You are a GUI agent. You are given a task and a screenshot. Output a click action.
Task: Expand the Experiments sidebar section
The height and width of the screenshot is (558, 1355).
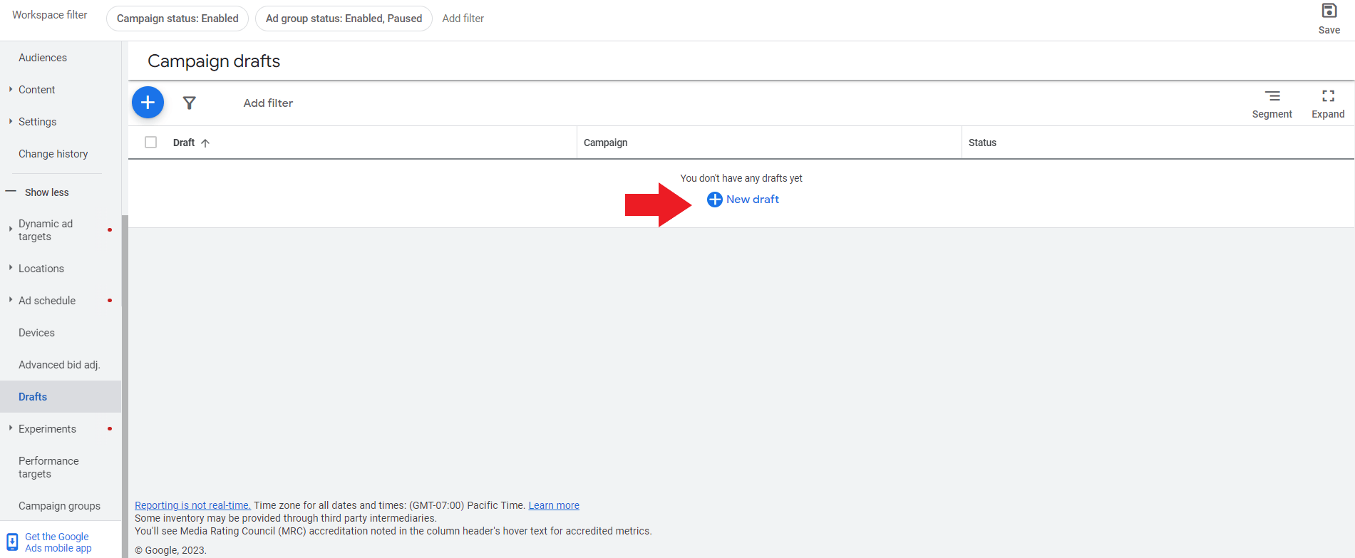pyautogui.click(x=11, y=428)
